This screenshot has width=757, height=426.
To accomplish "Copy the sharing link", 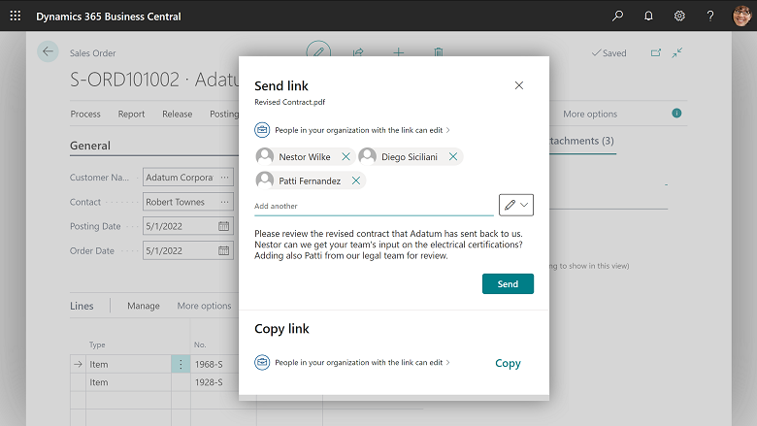I will pyautogui.click(x=508, y=363).
